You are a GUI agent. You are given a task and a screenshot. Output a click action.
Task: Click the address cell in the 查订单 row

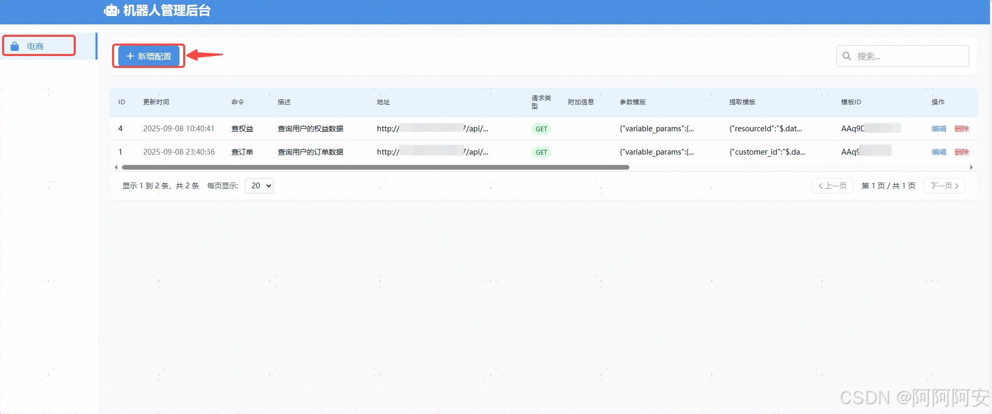pyautogui.click(x=433, y=152)
